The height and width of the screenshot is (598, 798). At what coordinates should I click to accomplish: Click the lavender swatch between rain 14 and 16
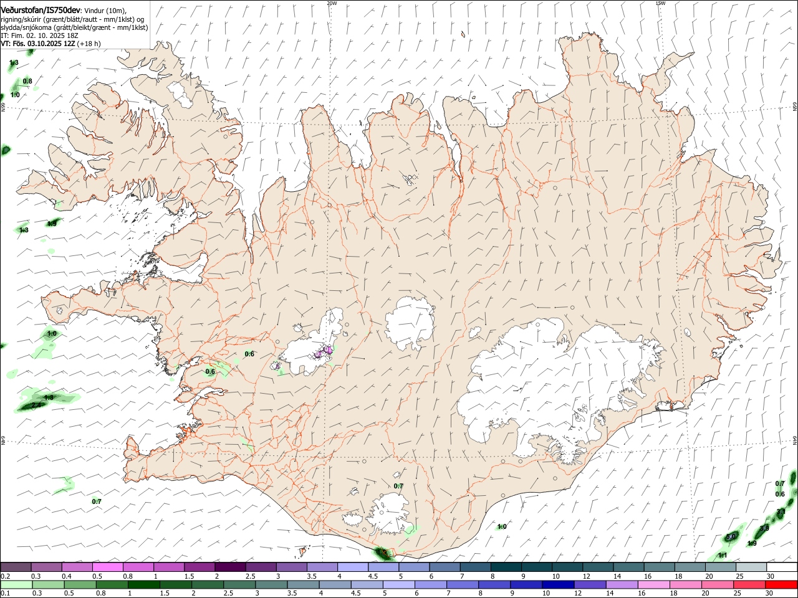[622, 584]
